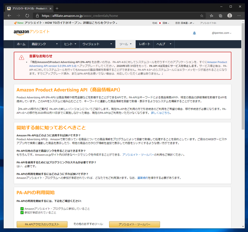Image resolution: width=248 pixels, height=232 pixels.
Task: Click the scrollbar down arrow
Action: [x=243, y=227]
